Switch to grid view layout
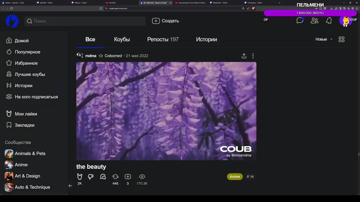360x202 pixels. click(341, 39)
